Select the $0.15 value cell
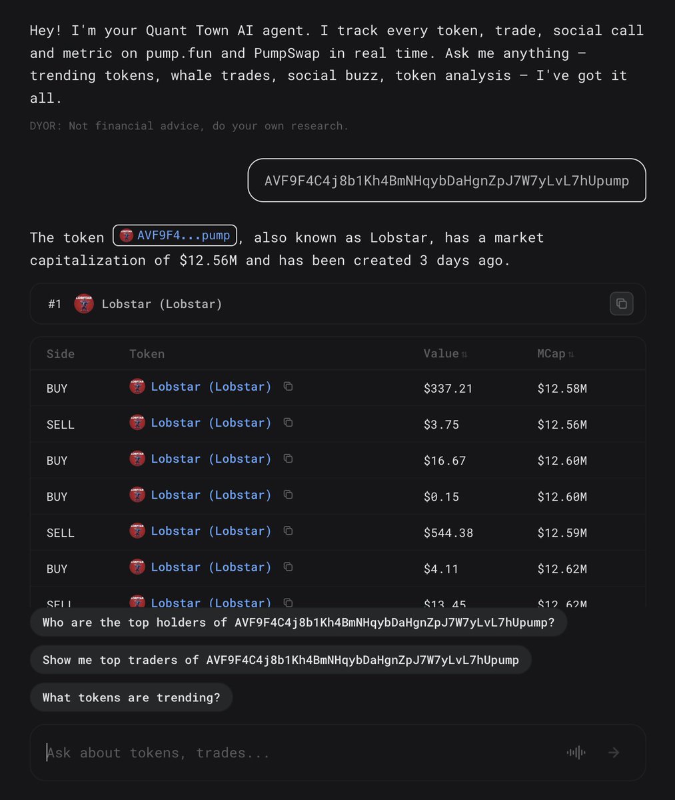 [441, 496]
